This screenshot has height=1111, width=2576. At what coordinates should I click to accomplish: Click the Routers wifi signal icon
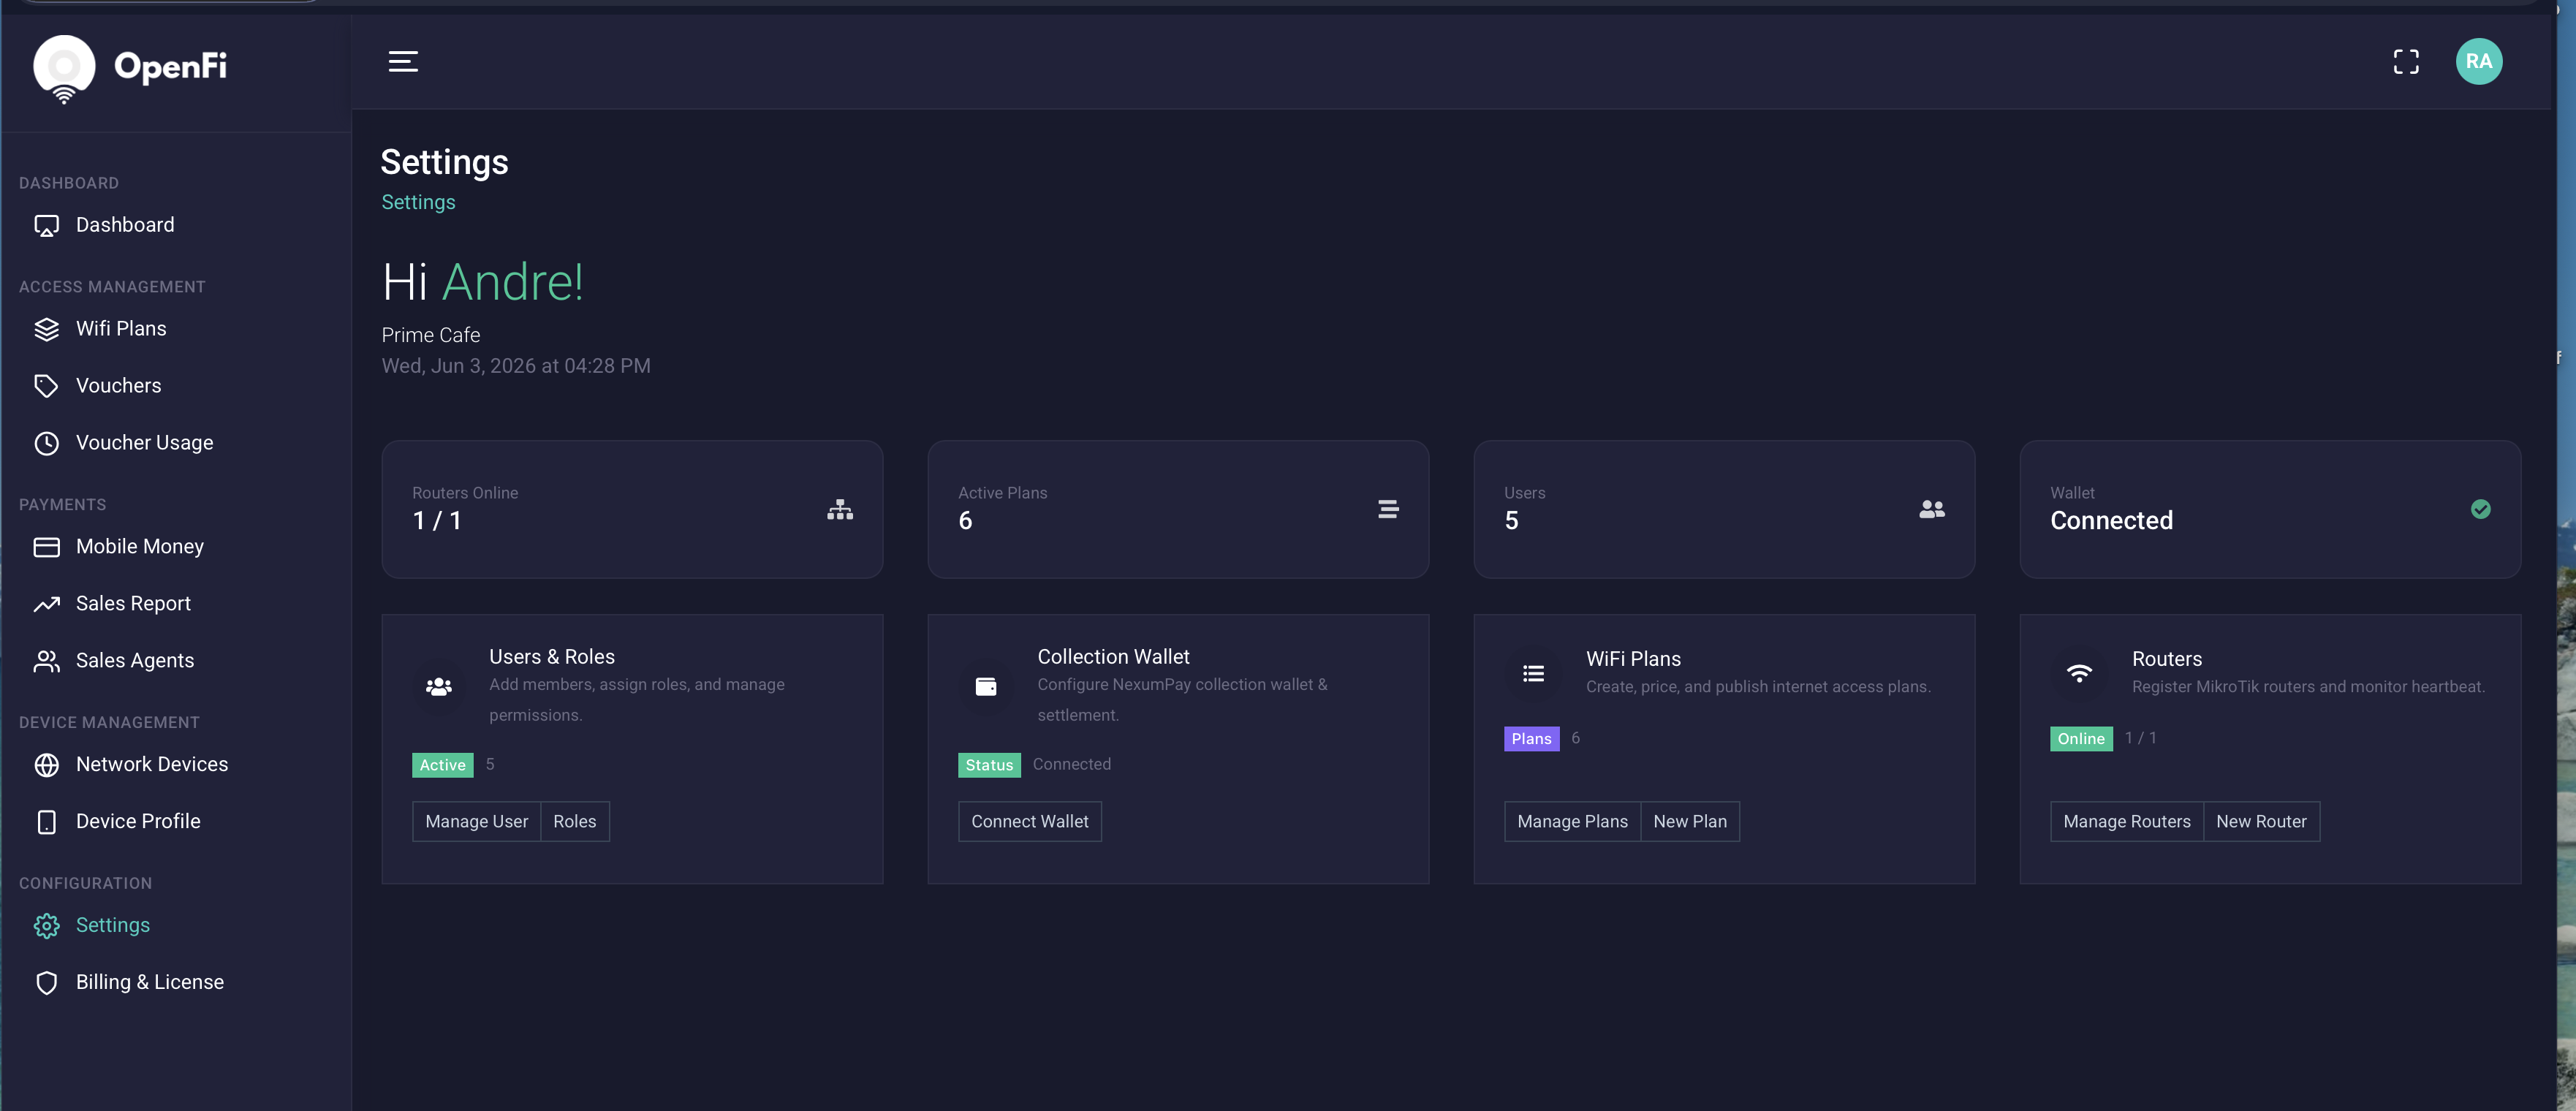click(2079, 673)
